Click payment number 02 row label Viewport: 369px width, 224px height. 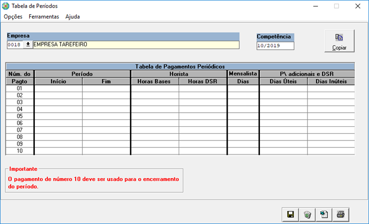click(x=20, y=95)
